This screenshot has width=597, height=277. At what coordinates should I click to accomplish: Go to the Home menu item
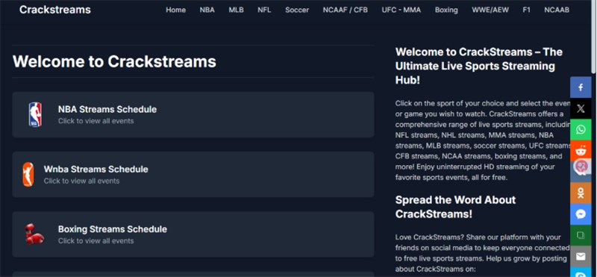[x=176, y=10]
